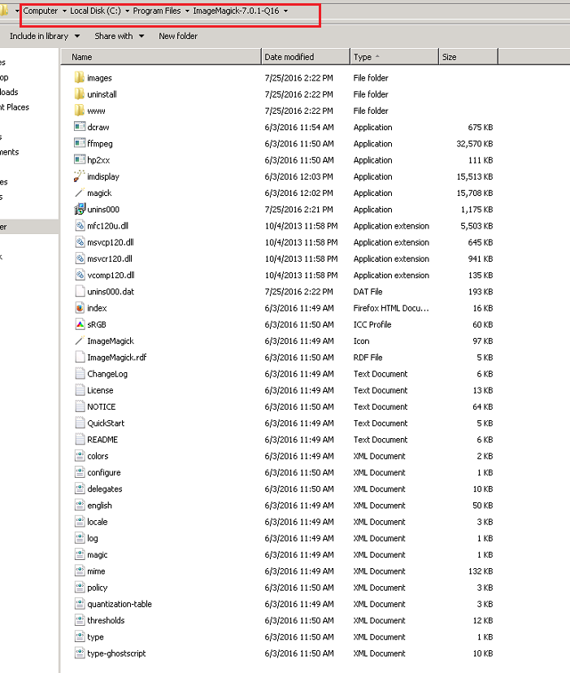Open the uninstall folder icon
The height and width of the screenshot is (673, 570).
pos(80,94)
